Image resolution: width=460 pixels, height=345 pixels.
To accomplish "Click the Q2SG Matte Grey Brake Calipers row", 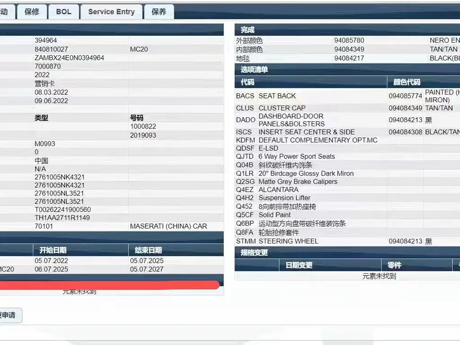I will click(x=298, y=182).
